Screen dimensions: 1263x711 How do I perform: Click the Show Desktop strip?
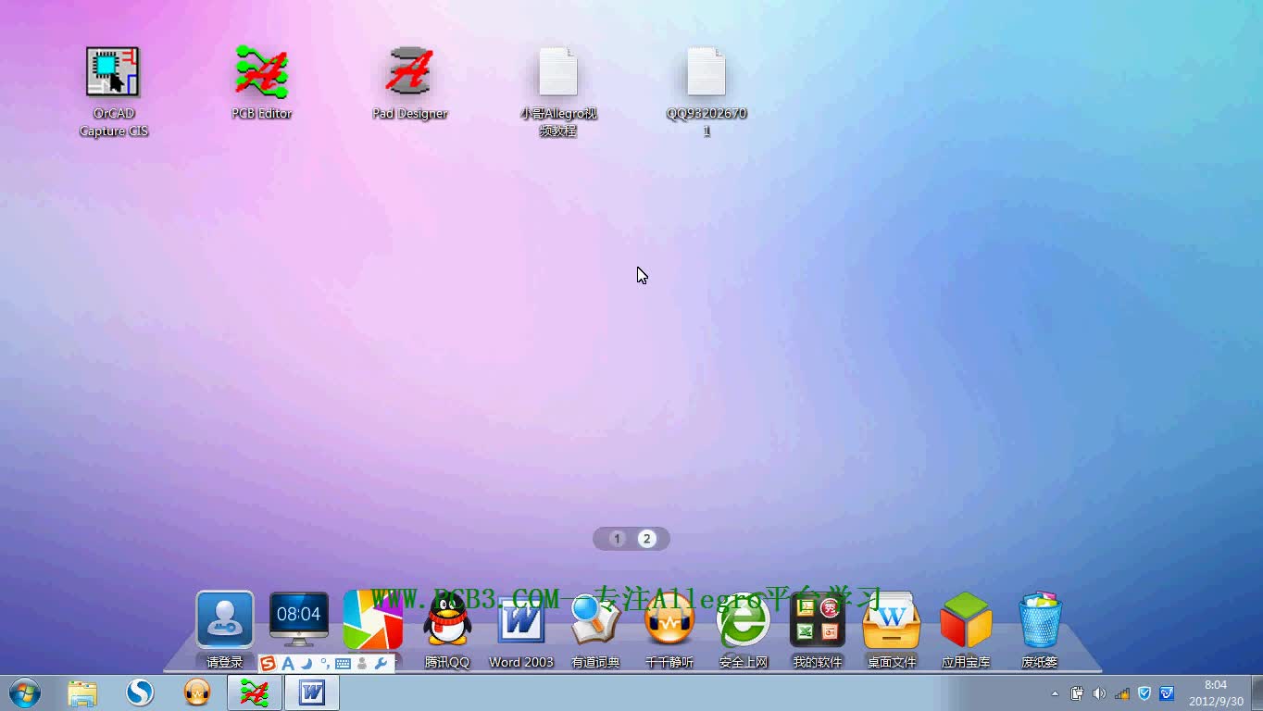1257,692
